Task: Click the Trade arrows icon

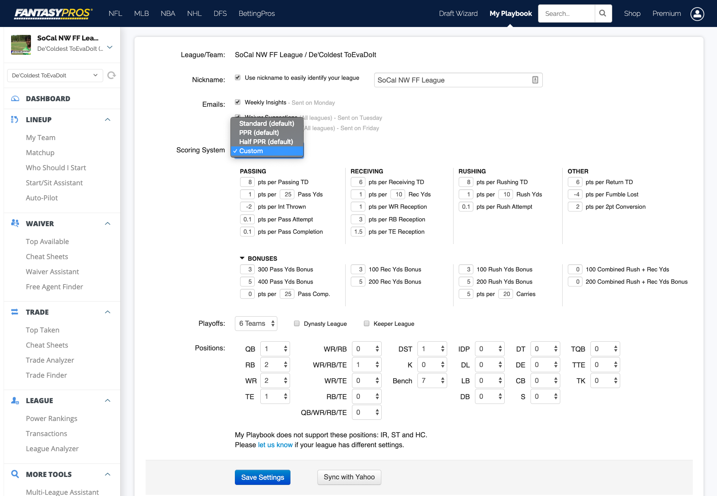Action: (x=15, y=312)
